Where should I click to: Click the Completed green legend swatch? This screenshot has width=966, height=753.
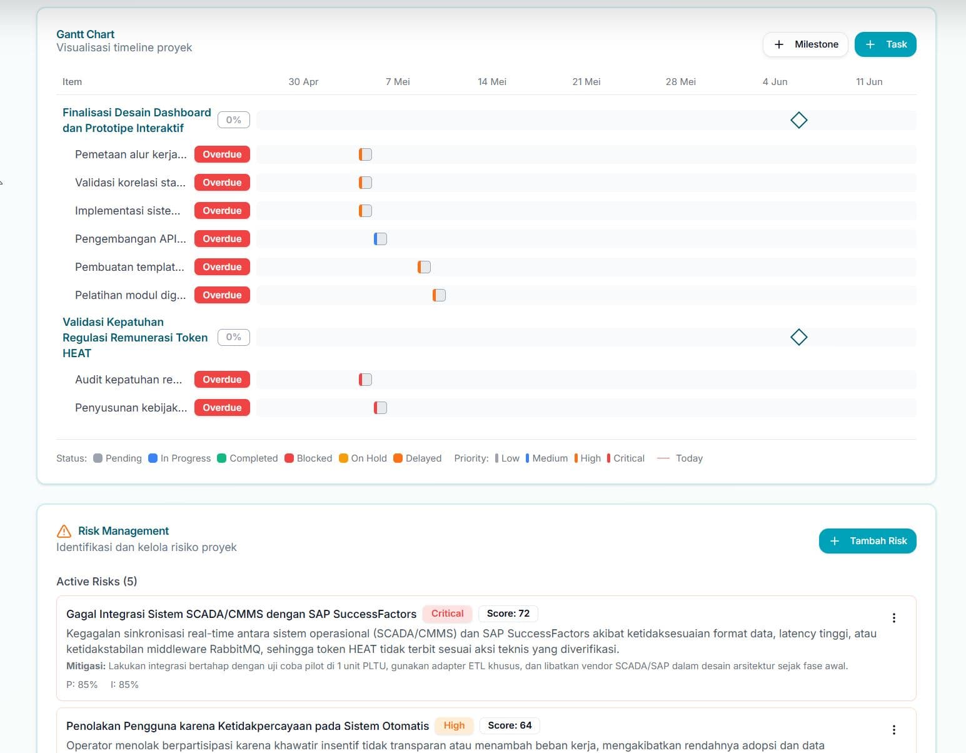[221, 458]
